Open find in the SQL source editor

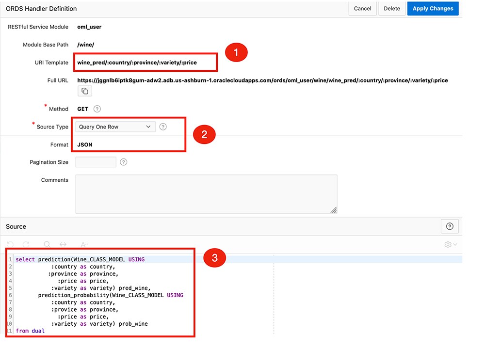47,244
